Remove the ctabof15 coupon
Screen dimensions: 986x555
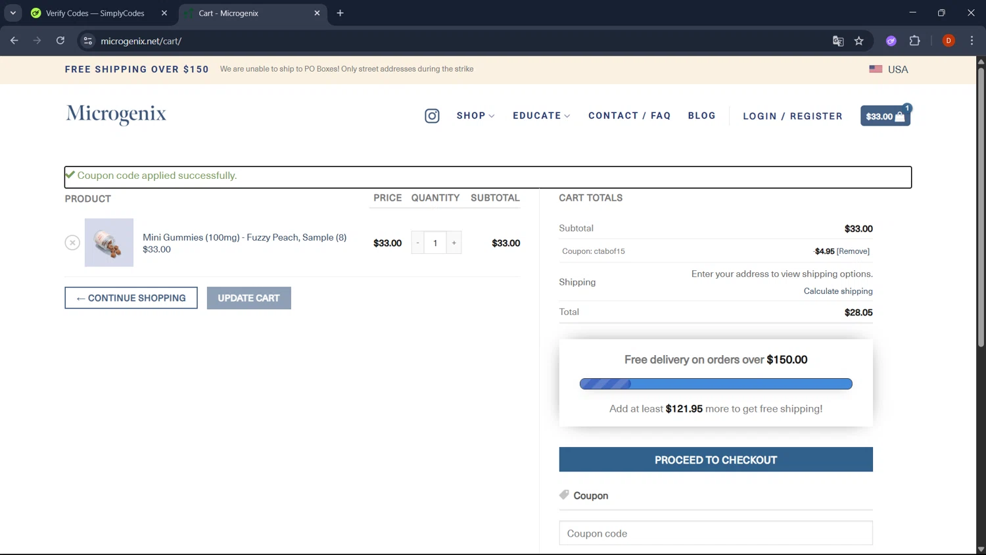[x=853, y=251]
